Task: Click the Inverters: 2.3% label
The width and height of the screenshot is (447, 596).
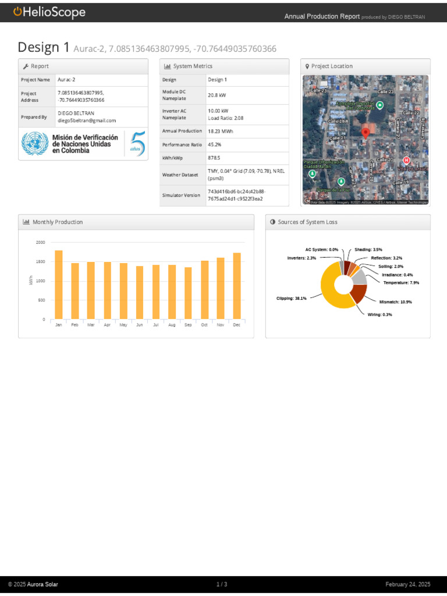Action: pyautogui.click(x=301, y=258)
